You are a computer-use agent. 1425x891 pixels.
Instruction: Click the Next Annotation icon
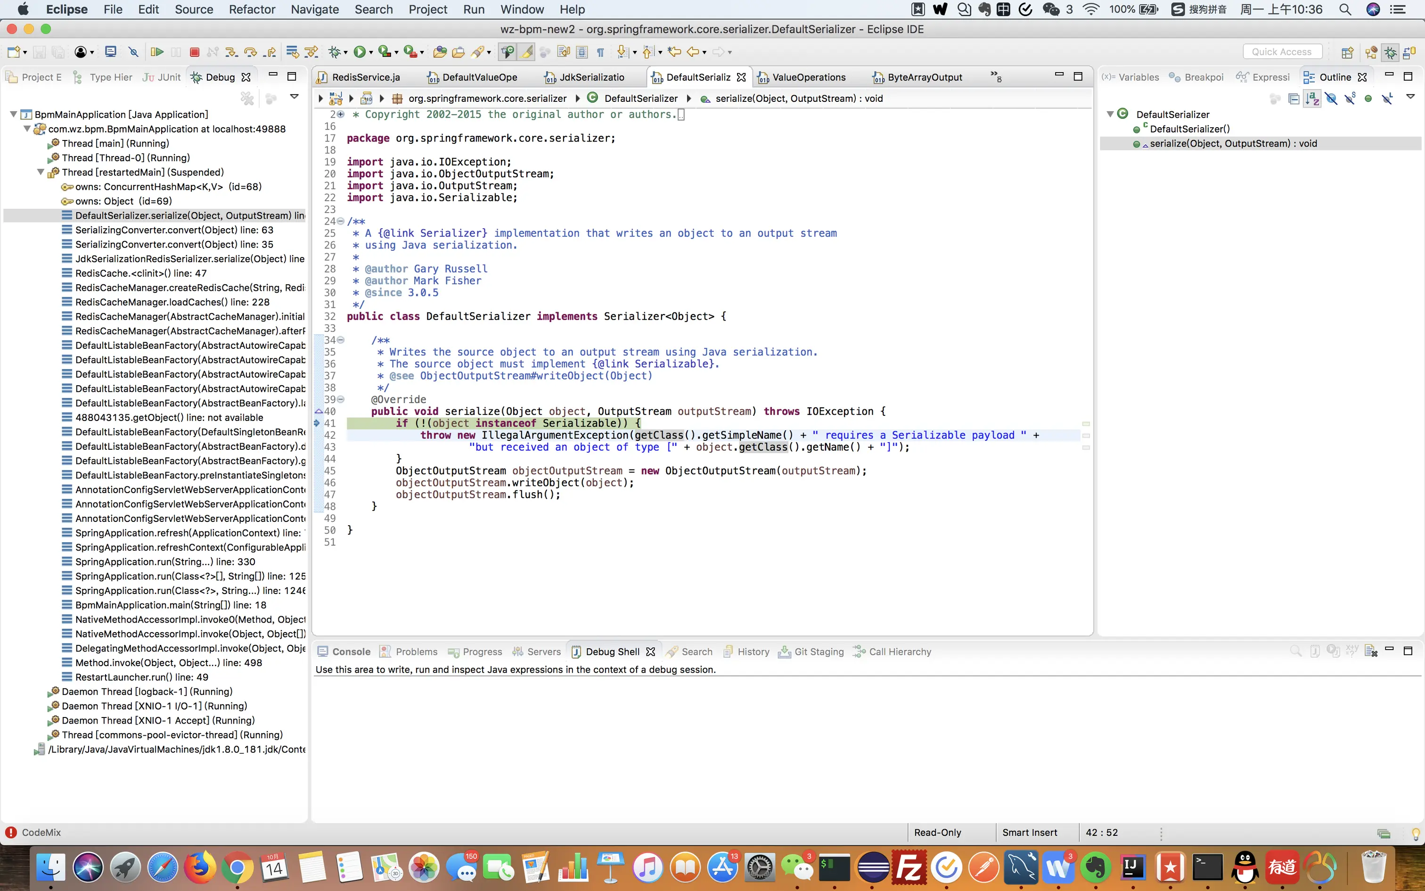point(622,52)
